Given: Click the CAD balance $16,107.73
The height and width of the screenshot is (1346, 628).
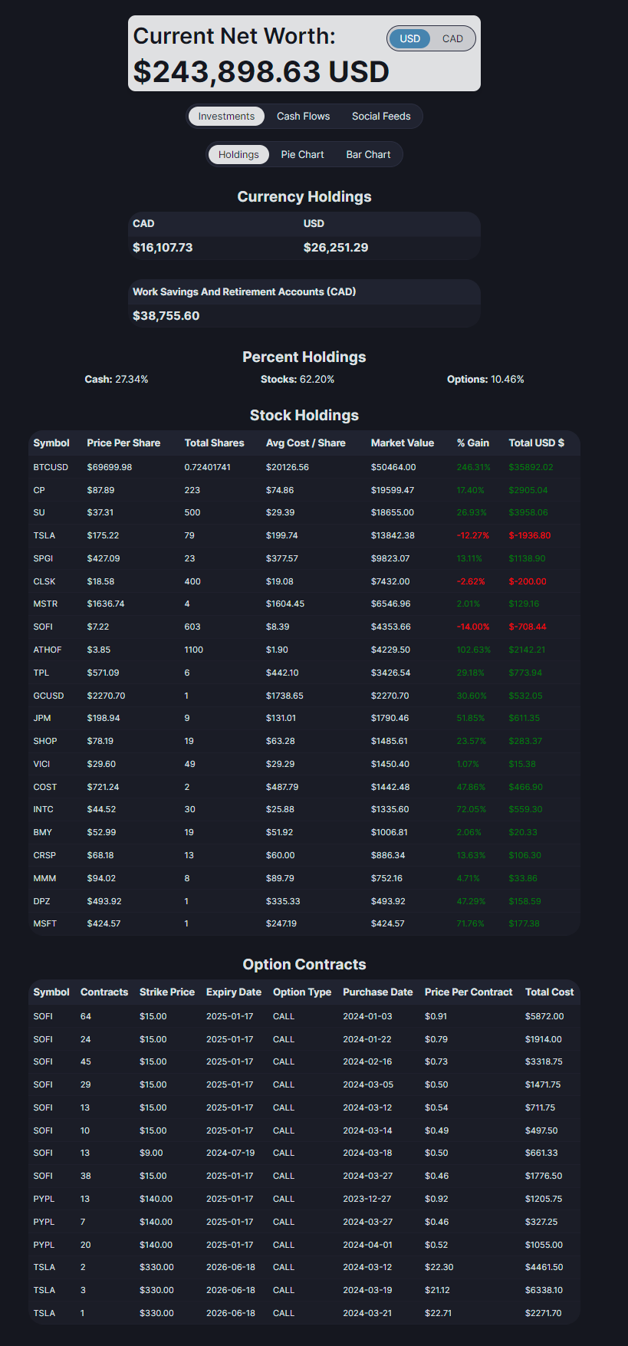Looking at the screenshot, I should (x=163, y=248).
